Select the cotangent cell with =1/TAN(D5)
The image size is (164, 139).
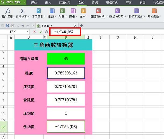point(66,127)
